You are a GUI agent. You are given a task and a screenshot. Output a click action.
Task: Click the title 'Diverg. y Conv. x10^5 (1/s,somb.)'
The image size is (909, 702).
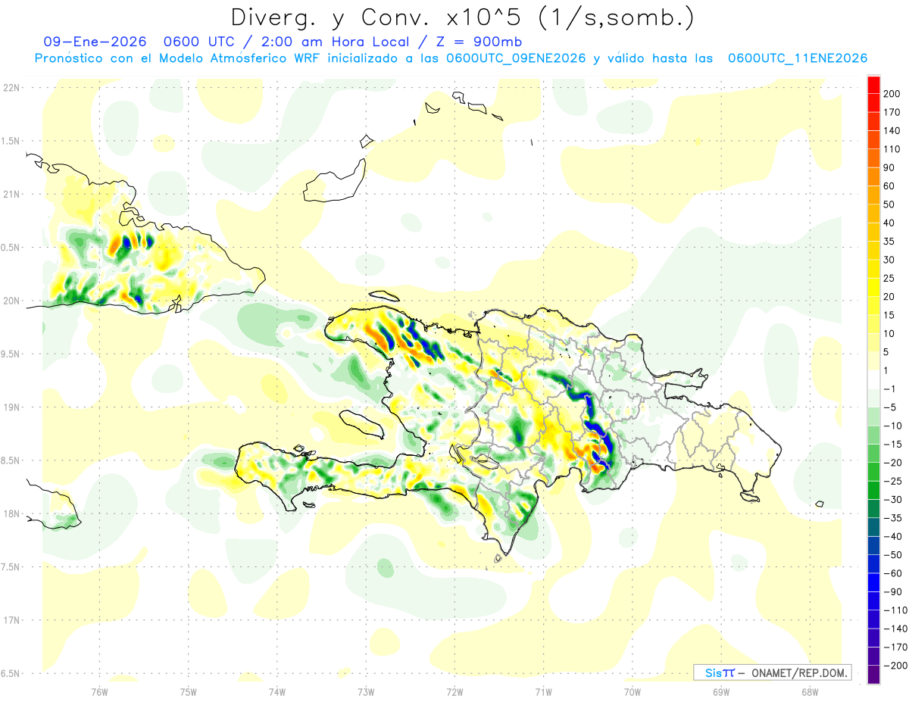462,17
